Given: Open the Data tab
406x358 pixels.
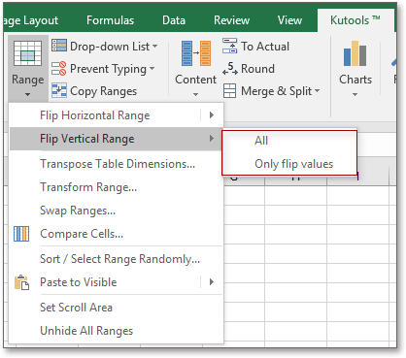Looking at the screenshot, I should tap(174, 20).
